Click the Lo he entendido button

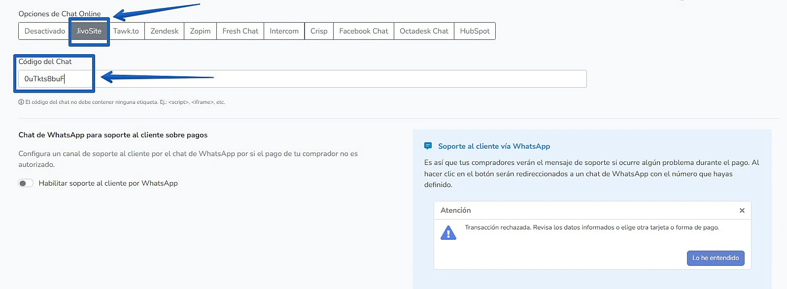[x=716, y=258]
